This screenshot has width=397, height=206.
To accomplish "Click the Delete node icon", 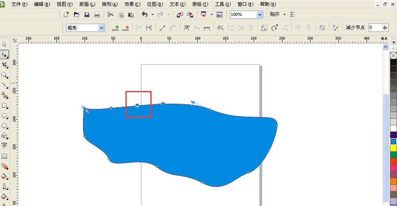I will 125,28.
